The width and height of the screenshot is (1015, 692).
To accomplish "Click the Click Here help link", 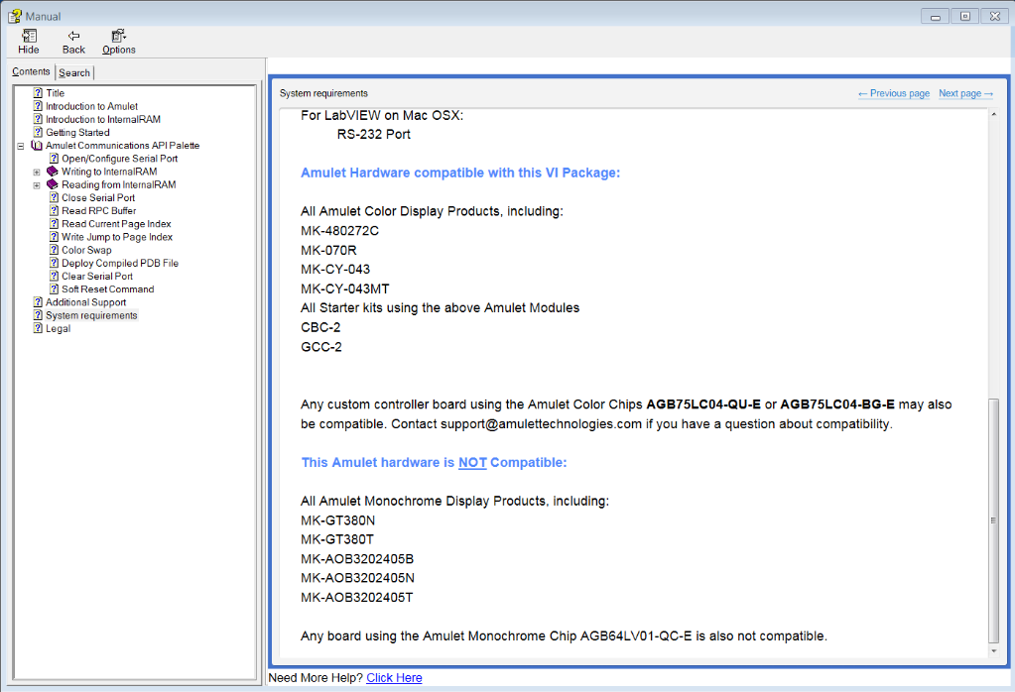I will point(394,678).
